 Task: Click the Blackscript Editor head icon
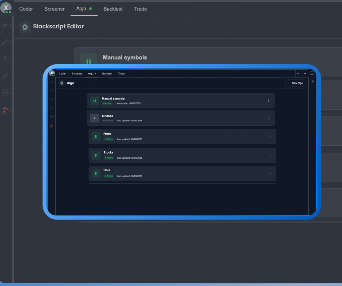click(x=25, y=27)
